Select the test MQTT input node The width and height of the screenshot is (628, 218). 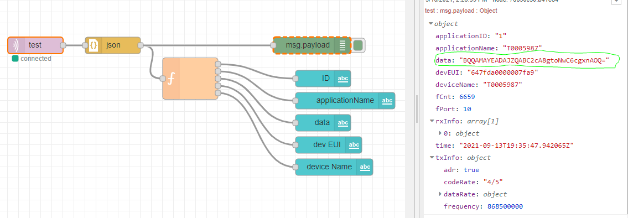pos(35,45)
